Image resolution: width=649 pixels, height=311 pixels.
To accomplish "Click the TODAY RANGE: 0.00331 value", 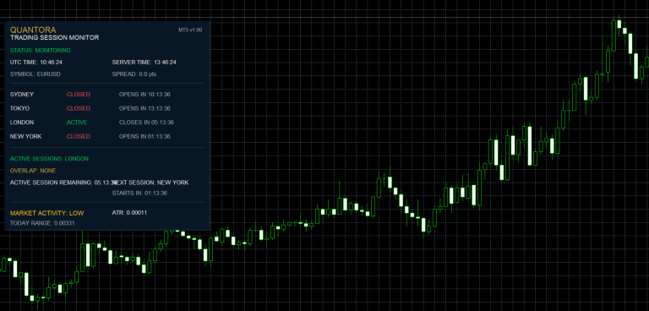I will click(42, 223).
